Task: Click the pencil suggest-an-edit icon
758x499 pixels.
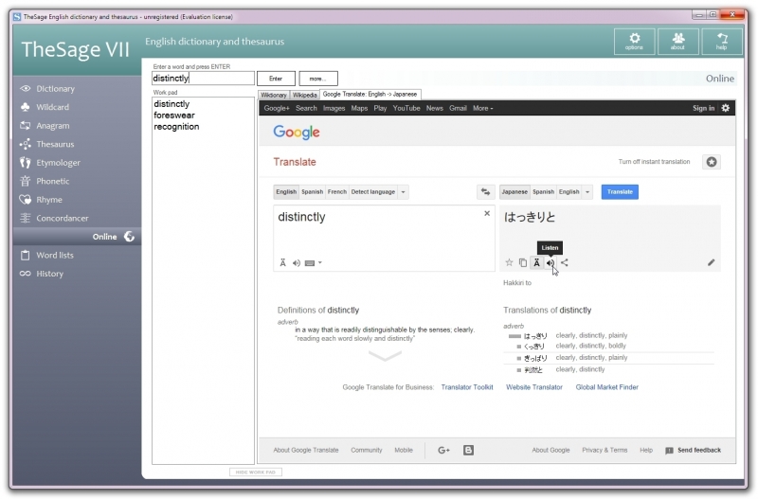Action: point(711,263)
